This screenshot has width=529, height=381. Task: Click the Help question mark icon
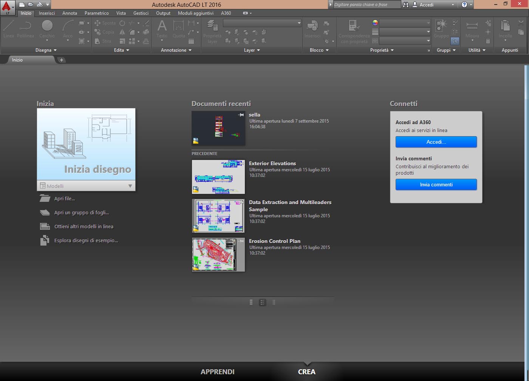point(464,5)
